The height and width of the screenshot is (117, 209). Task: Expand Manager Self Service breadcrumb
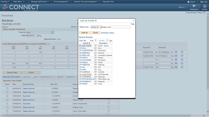[40, 2]
